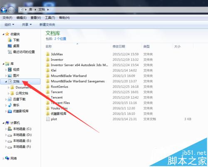Screen dimensions: 208x167
Task: Sort by the 修改日期 column header
Action: pos(119,46)
